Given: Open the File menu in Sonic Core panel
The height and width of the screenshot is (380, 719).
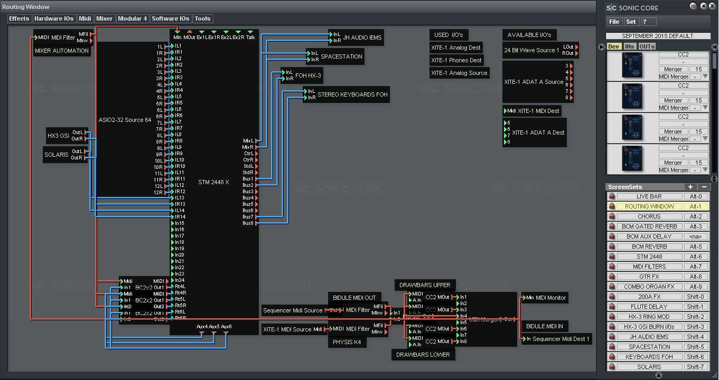Looking at the screenshot, I should [x=614, y=22].
